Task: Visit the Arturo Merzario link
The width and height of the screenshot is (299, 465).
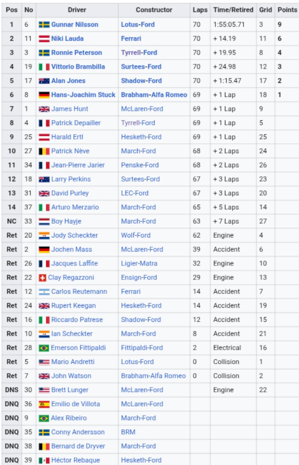Action: (75, 207)
